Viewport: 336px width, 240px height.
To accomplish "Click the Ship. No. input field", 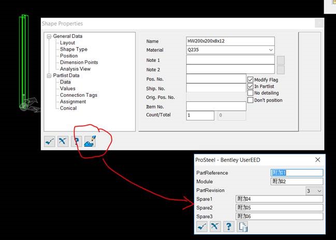I will click(x=216, y=88).
